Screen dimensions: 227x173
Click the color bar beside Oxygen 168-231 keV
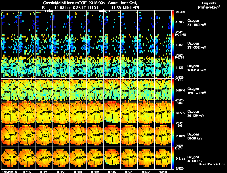tap(173, 67)
